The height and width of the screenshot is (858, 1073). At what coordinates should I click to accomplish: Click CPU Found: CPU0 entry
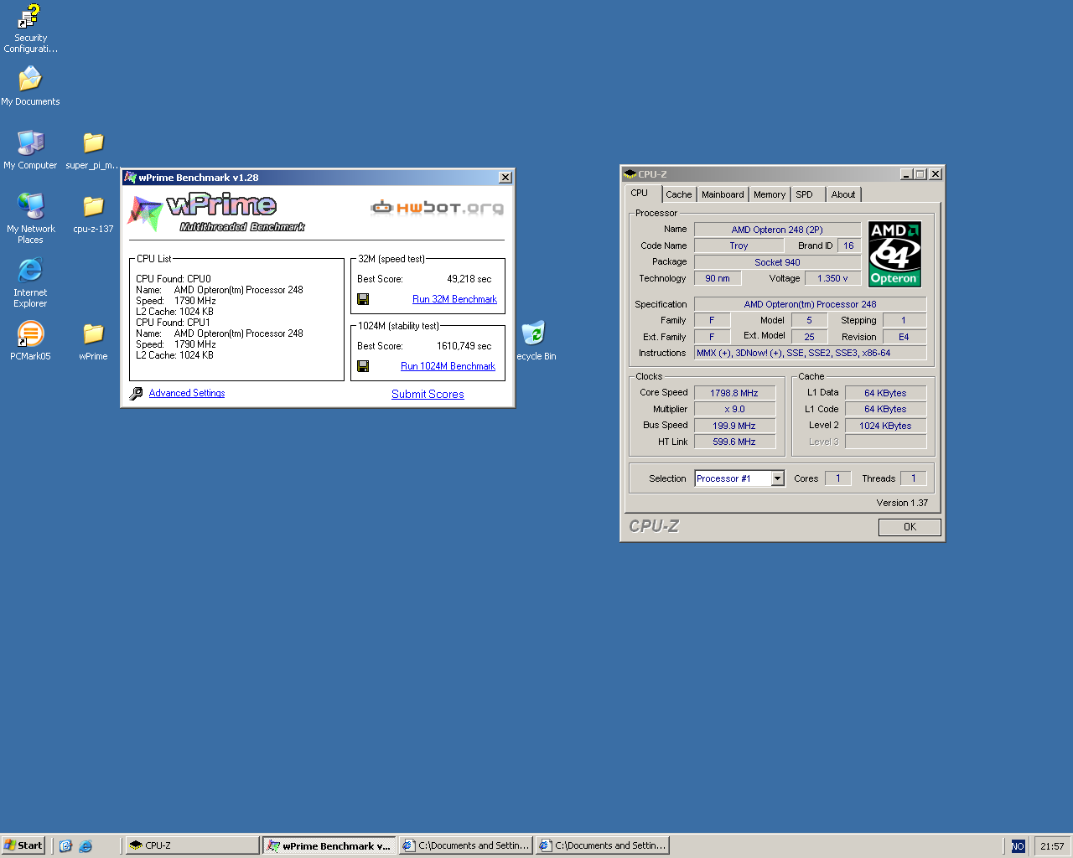(174, 279)
